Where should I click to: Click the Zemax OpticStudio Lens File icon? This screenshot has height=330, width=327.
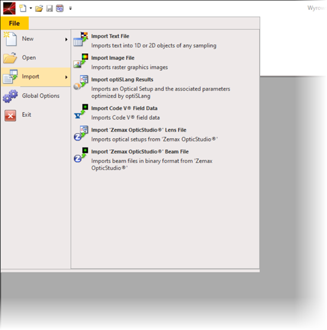click(x=81, y=133)
